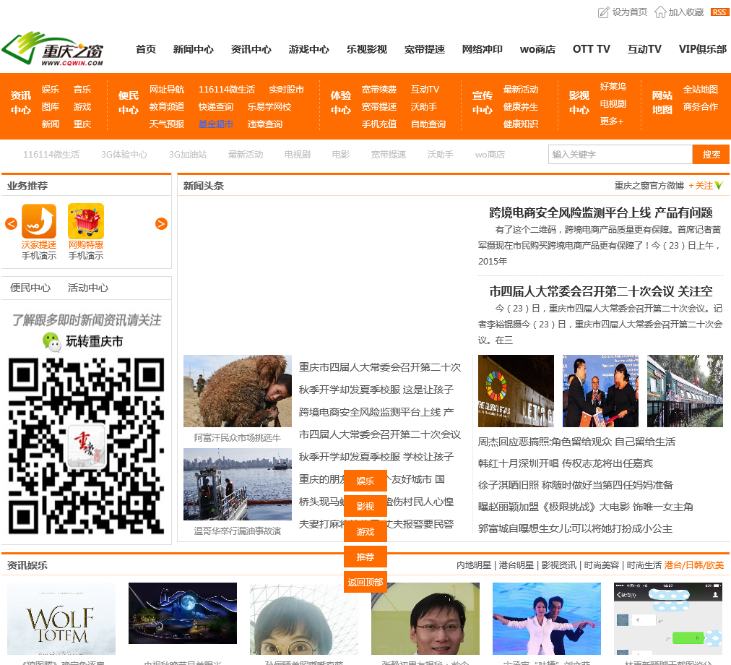731x665 pixels.
Task: Open the 更多+ link in 影视中心
Action: point(612,121)
